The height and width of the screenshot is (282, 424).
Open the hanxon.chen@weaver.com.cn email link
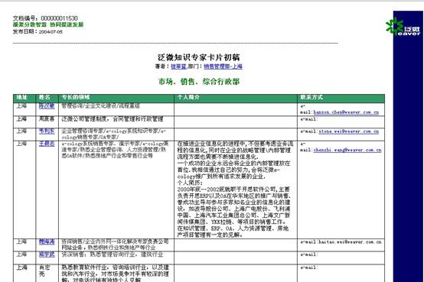[x=346, y=112]
